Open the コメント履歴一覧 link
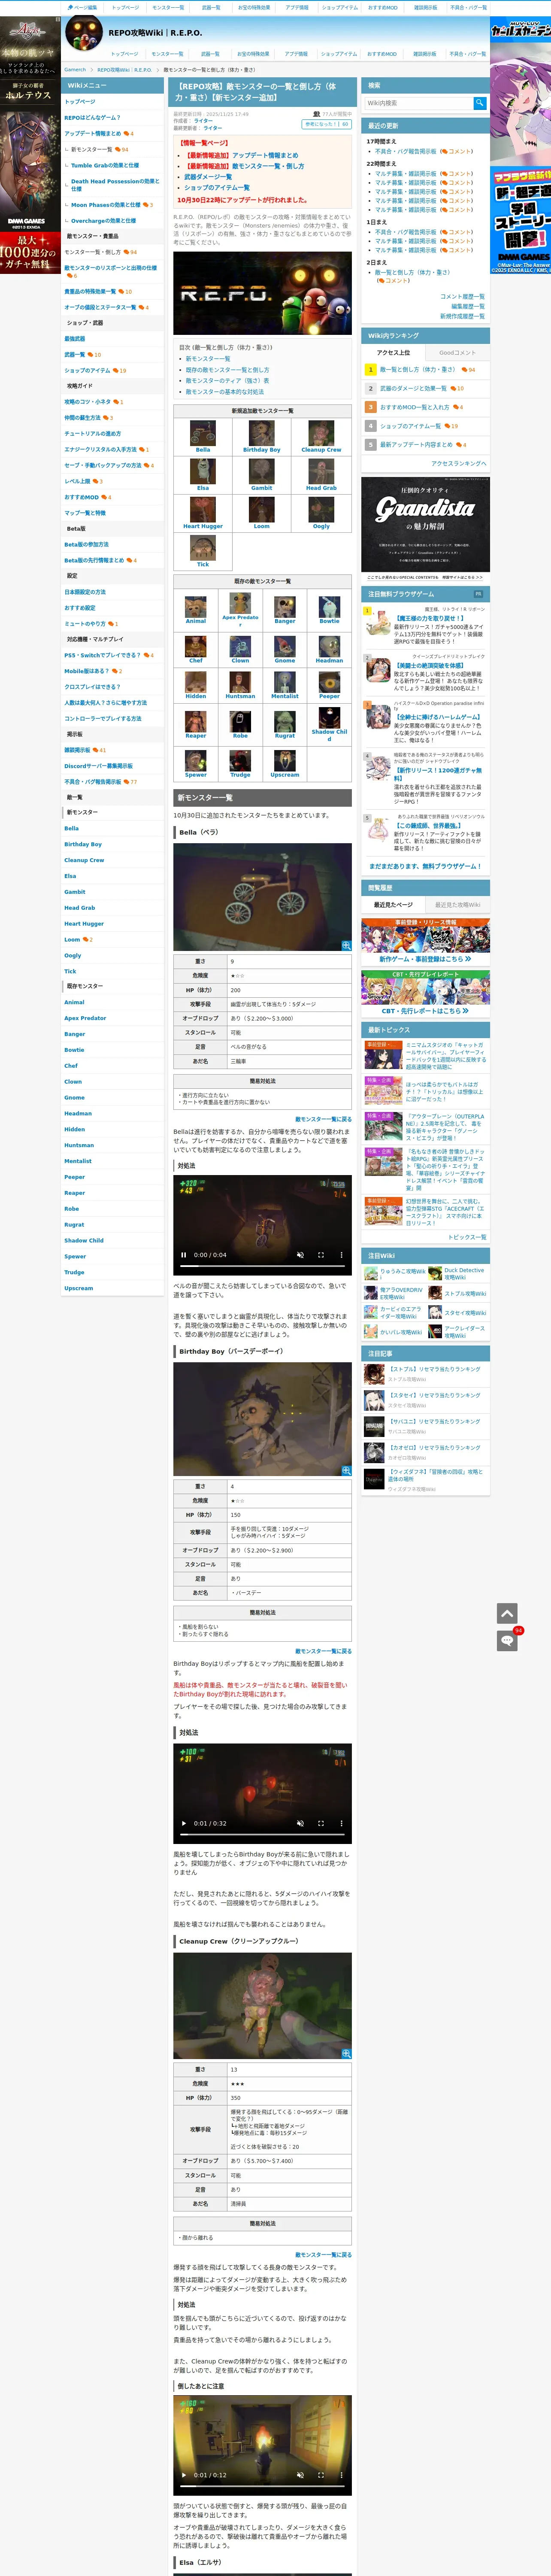Viewport: 551px width, 2576px height. (x=462, y=296)
